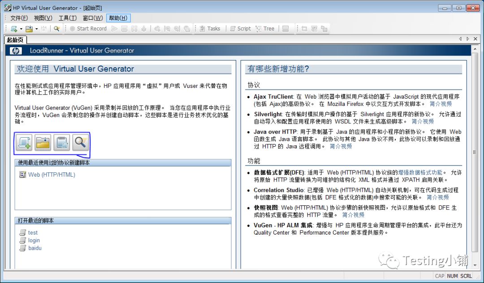Screen dimensions: 484x283
Task: Open 简介视频 link for Correlation Studio
Action: 438,197
